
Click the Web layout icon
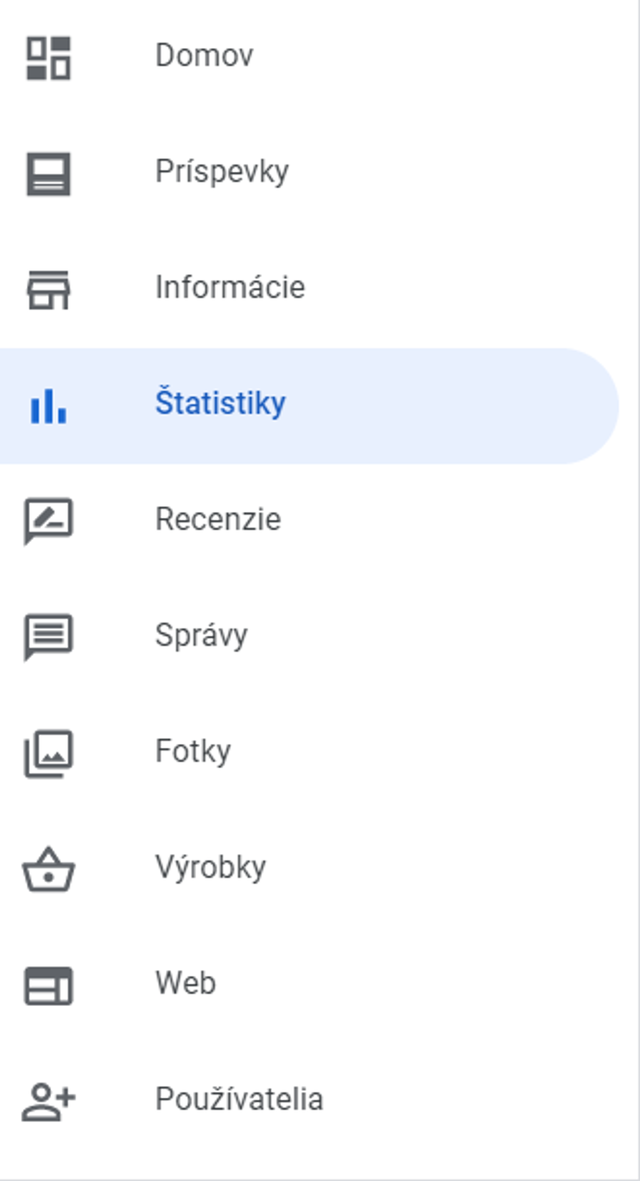[x=49, y=985]
